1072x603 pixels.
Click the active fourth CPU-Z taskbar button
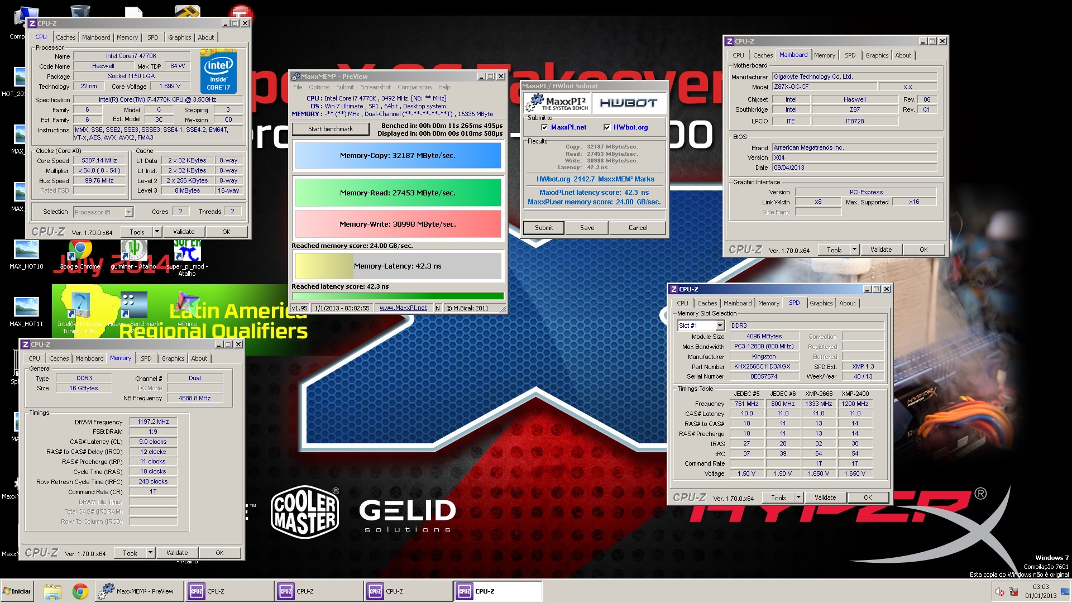click(x=497, y=591)
